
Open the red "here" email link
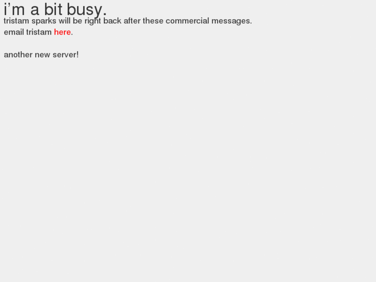coord(63,32)
